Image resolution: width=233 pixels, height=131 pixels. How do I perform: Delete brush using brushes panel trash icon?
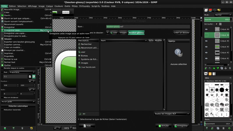pyautogui.click(x=223, y=128)
